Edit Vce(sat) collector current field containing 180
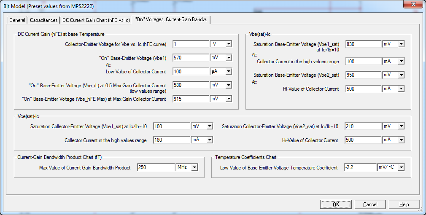This screenshot has height=215, width=426. tap(172, 140)
